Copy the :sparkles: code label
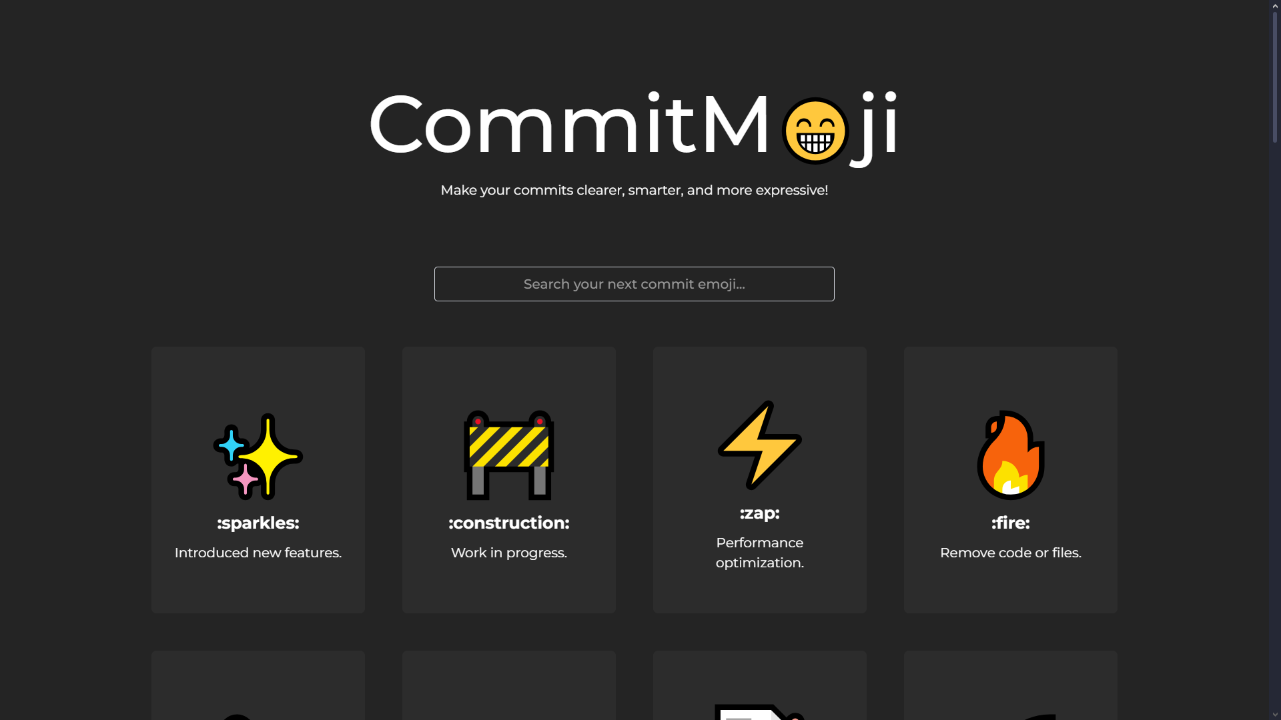 (x=258, y=523)
